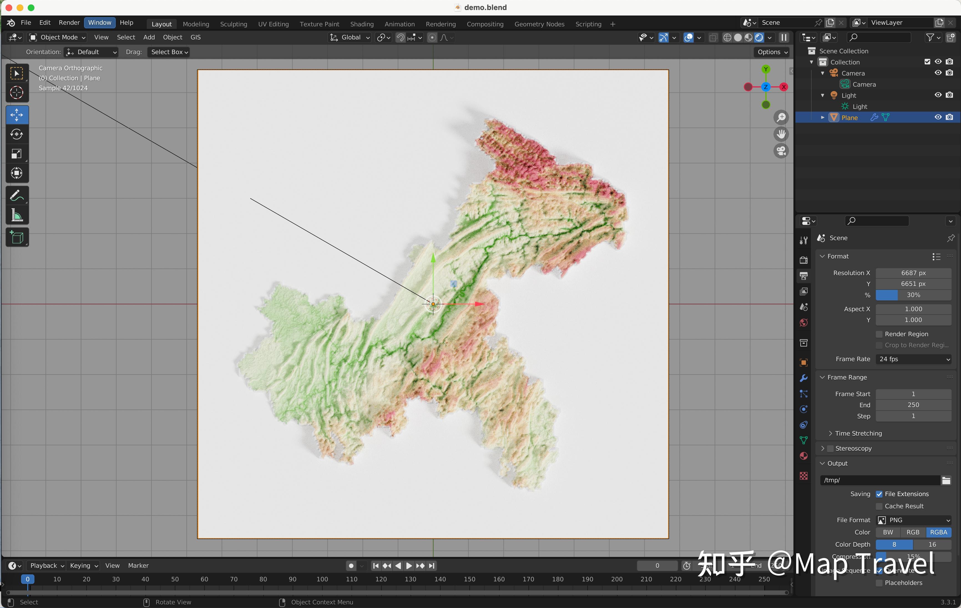The width and height of the screenshot is (961, 608).
Task: Select the Rotate tool in toolbar
Action: pyautogui.click(x=17, y=134)
